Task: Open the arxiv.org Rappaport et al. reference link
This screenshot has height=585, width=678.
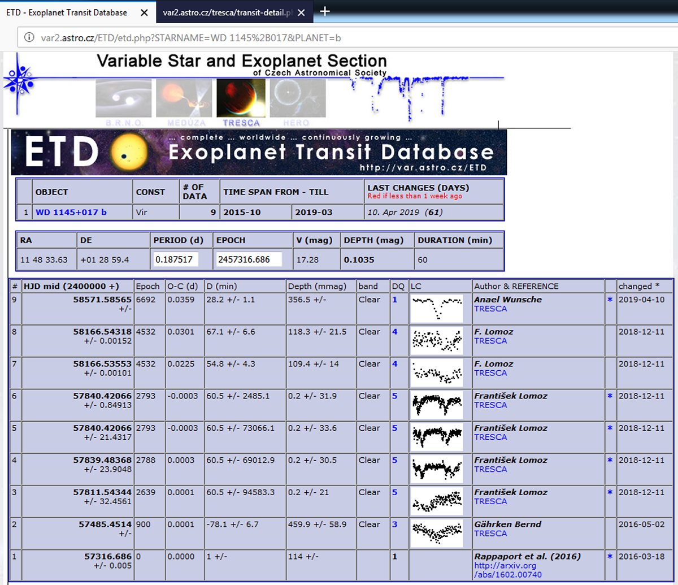Action: point(505,570)
